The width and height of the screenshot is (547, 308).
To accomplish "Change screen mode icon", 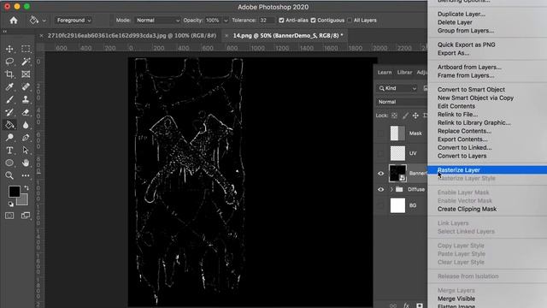I will [x=26, y=216].
